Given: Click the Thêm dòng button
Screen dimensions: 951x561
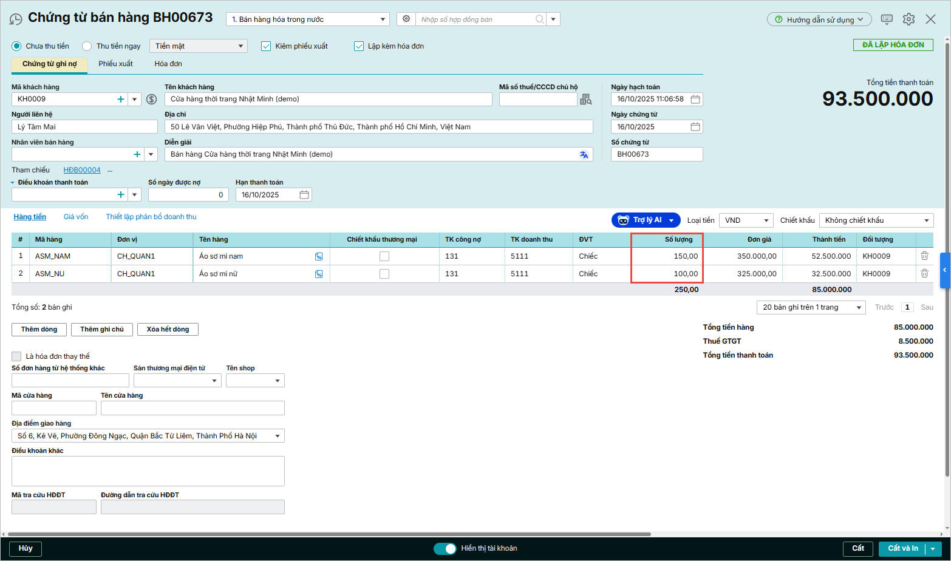Looking at the screenshot, I should pos(39,329).
